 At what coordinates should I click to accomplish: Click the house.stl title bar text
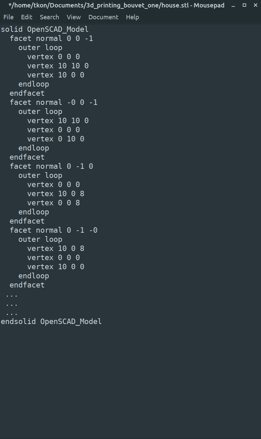[x=116, y=6]
